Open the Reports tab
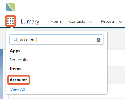This screenshot has width=125, height=99. [x=108, y=21]
